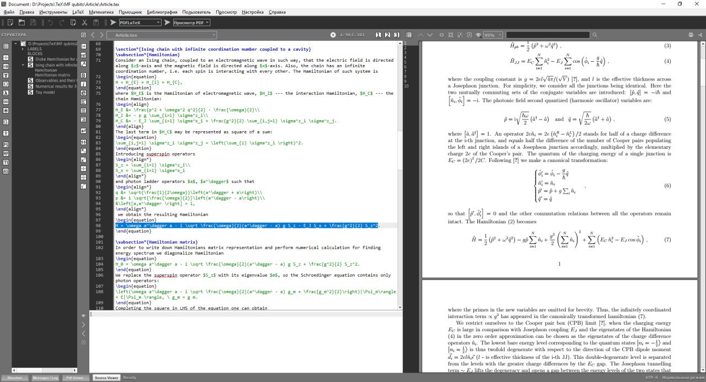This screenshot has width=706, height=382.
Task: Select Toy model section in structure
Action: (45, 92)
